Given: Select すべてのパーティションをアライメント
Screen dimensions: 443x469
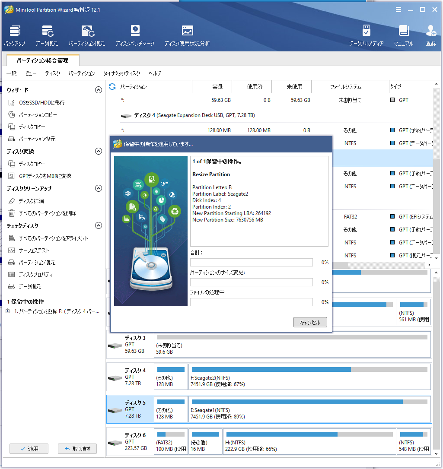Looking at the screenshot, I should coord(48,238).
